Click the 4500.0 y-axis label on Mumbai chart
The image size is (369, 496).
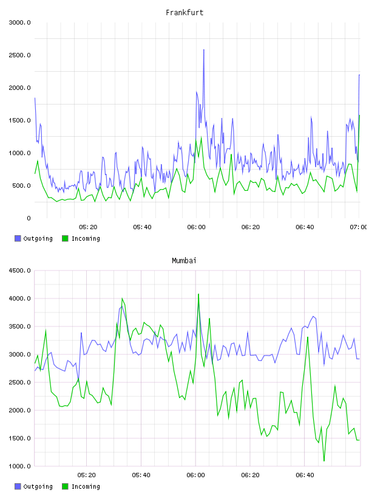tap(19, 270)
